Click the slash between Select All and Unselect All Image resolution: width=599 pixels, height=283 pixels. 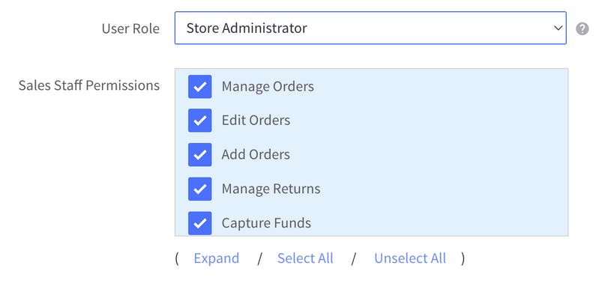pos(354,259)
